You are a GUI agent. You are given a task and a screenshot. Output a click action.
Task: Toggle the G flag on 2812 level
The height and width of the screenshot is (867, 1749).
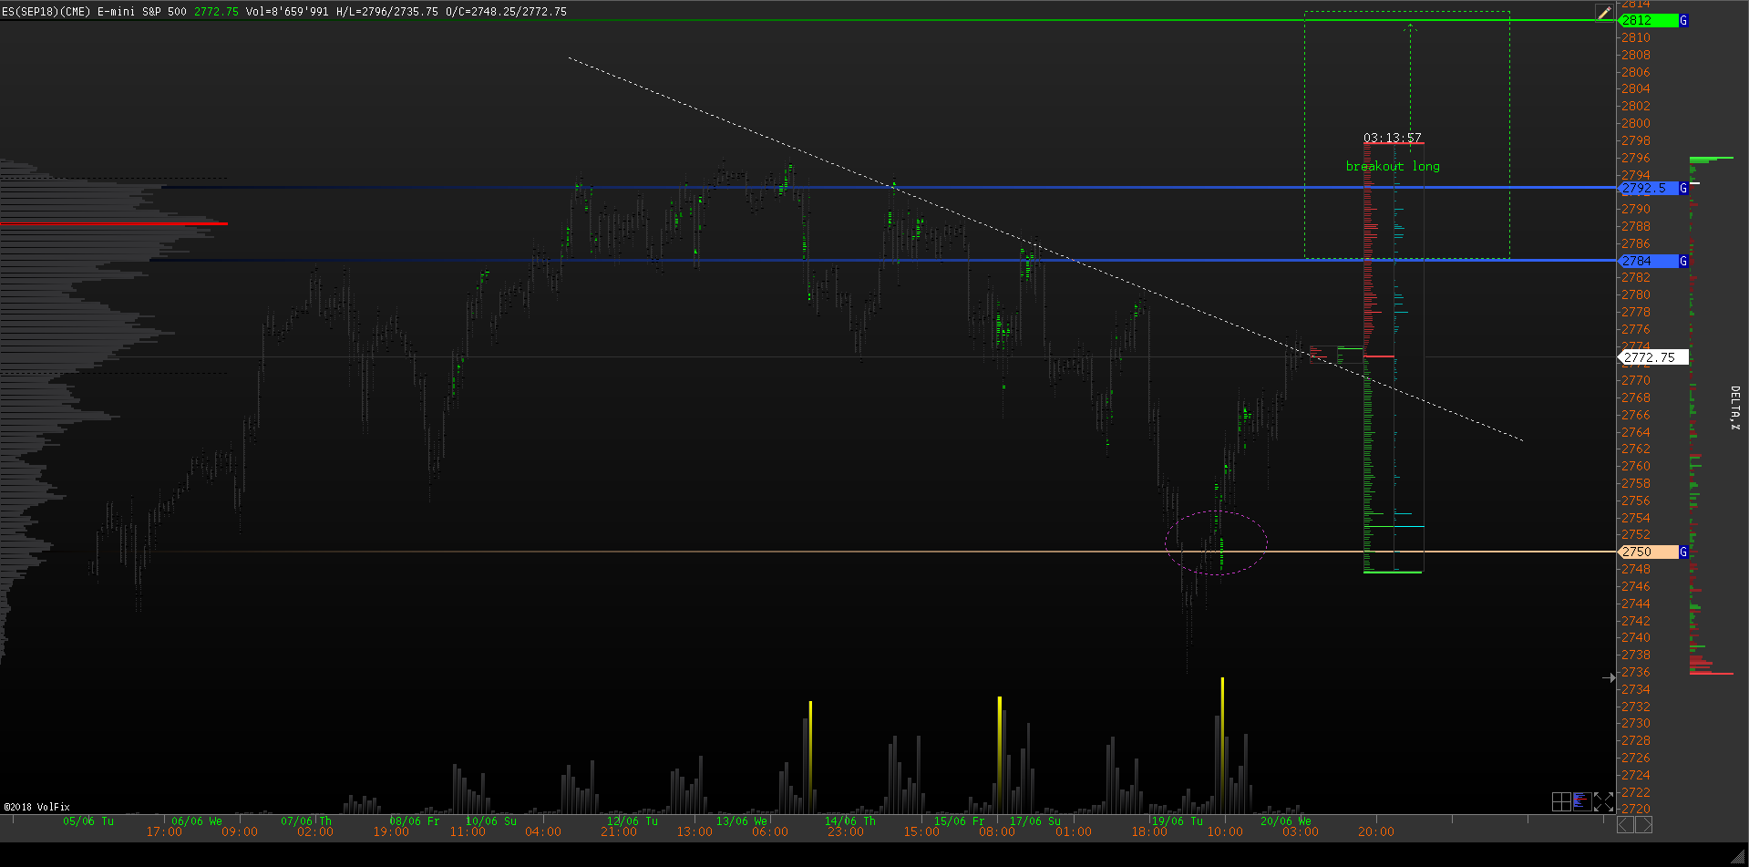tap(1683, 20)
